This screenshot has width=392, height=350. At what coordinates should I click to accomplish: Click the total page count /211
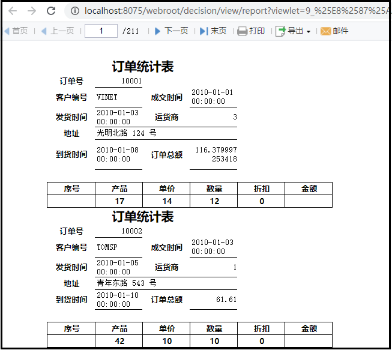click(x=130, y=31)
